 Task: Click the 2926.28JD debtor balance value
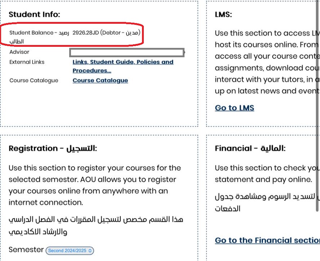[106, 33]
